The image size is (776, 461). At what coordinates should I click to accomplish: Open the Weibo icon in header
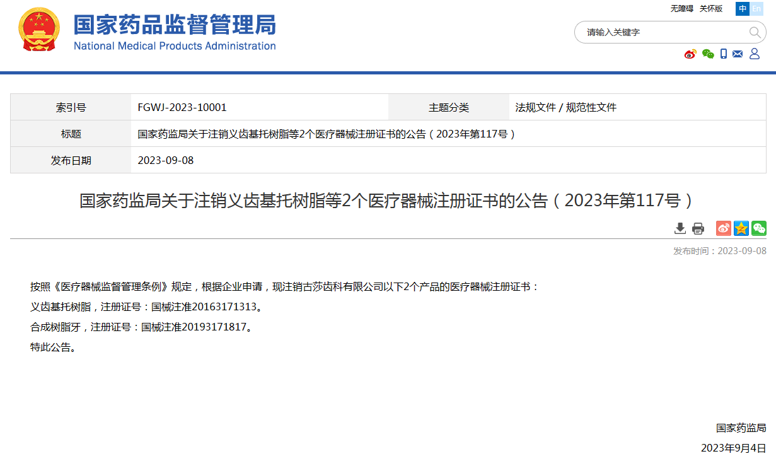(x=690, y=54)
